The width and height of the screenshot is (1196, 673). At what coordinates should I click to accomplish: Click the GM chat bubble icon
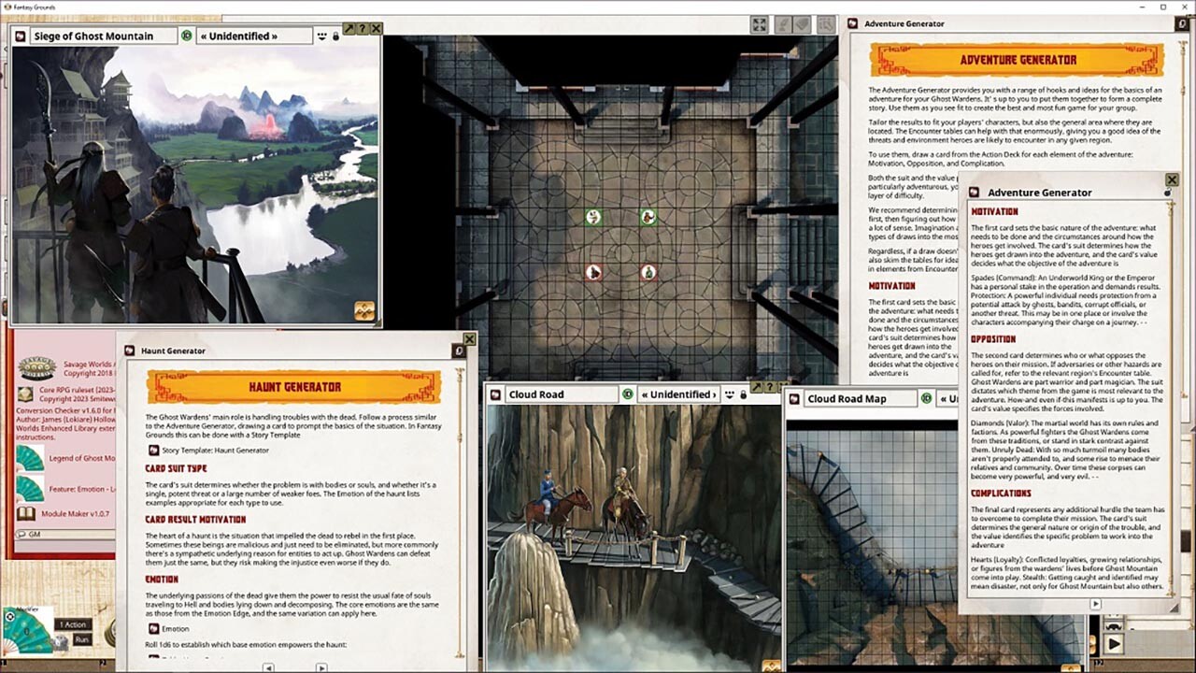21,532
